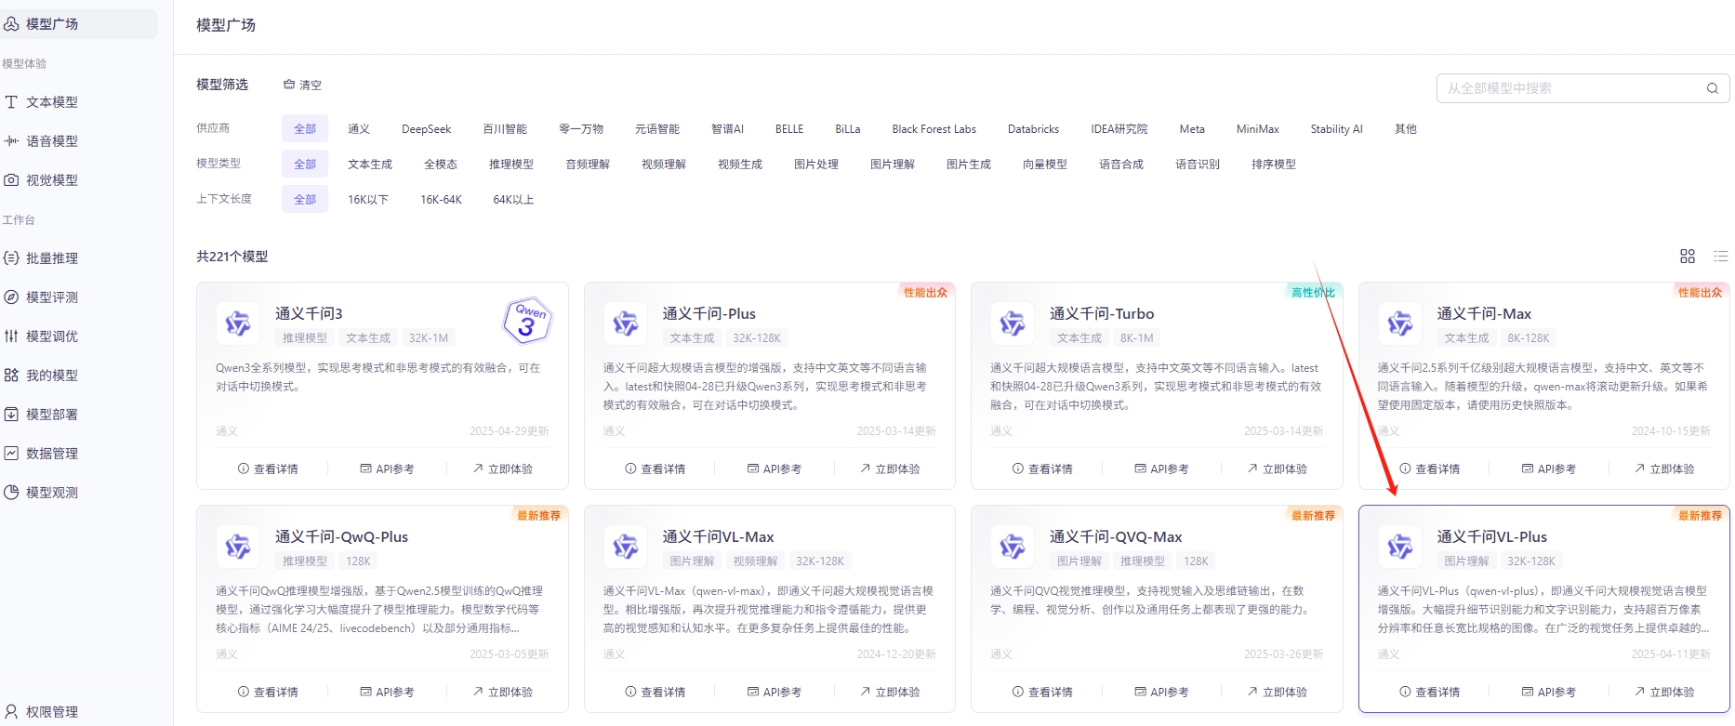Screen dimensions: 1735x726
Task: Click the Qwen 3 badge icon
Action: point(527,321)
